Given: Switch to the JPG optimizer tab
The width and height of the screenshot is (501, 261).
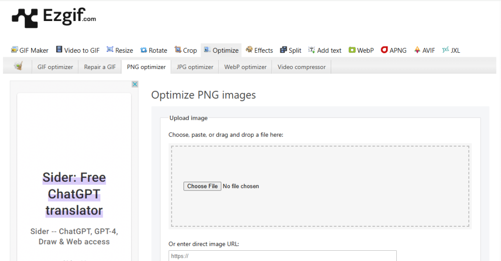Looking at the screenshot, I should (195, 67).
